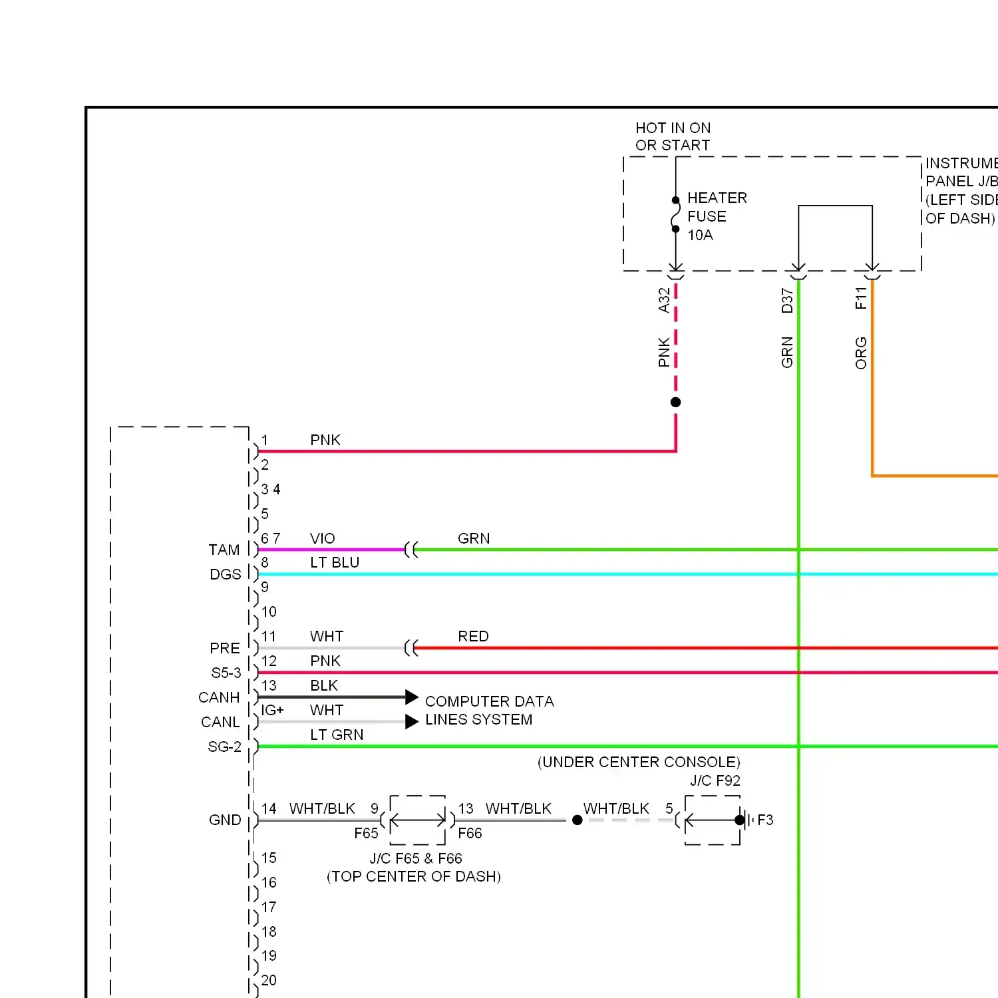
Task: Click pin number 9 at F65 connector
Action: [x=375, y=808]
